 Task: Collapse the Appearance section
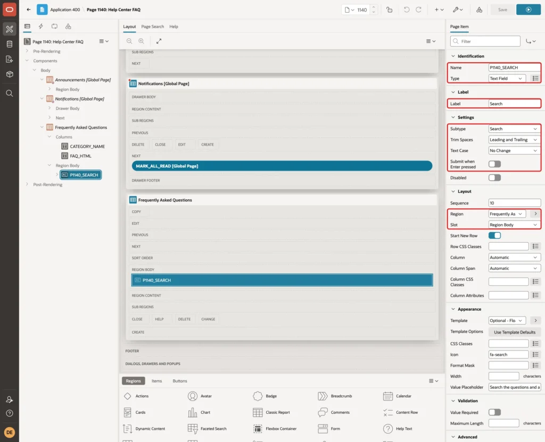coord(453,309)
